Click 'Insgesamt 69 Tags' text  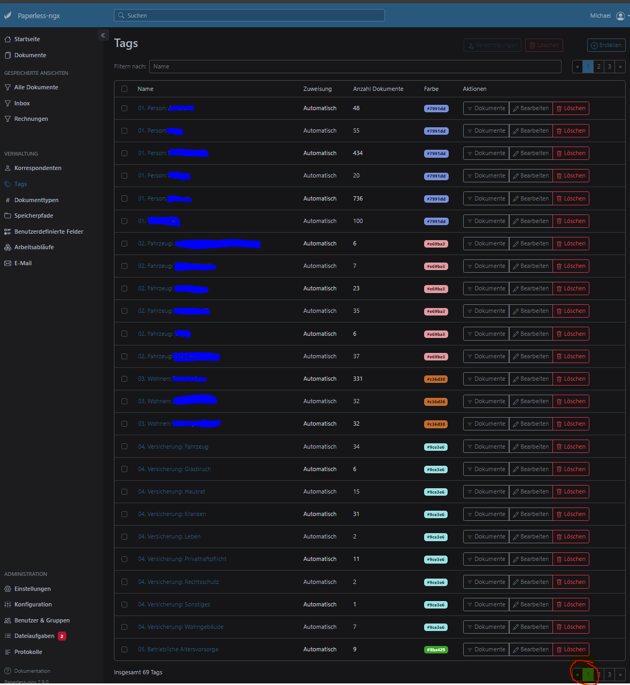tap(138, 672)
